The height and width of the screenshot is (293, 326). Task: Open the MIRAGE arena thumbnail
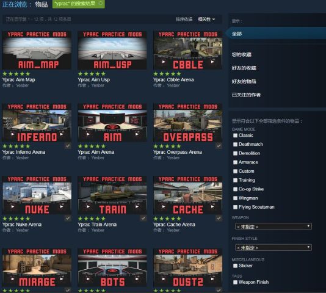37,267
